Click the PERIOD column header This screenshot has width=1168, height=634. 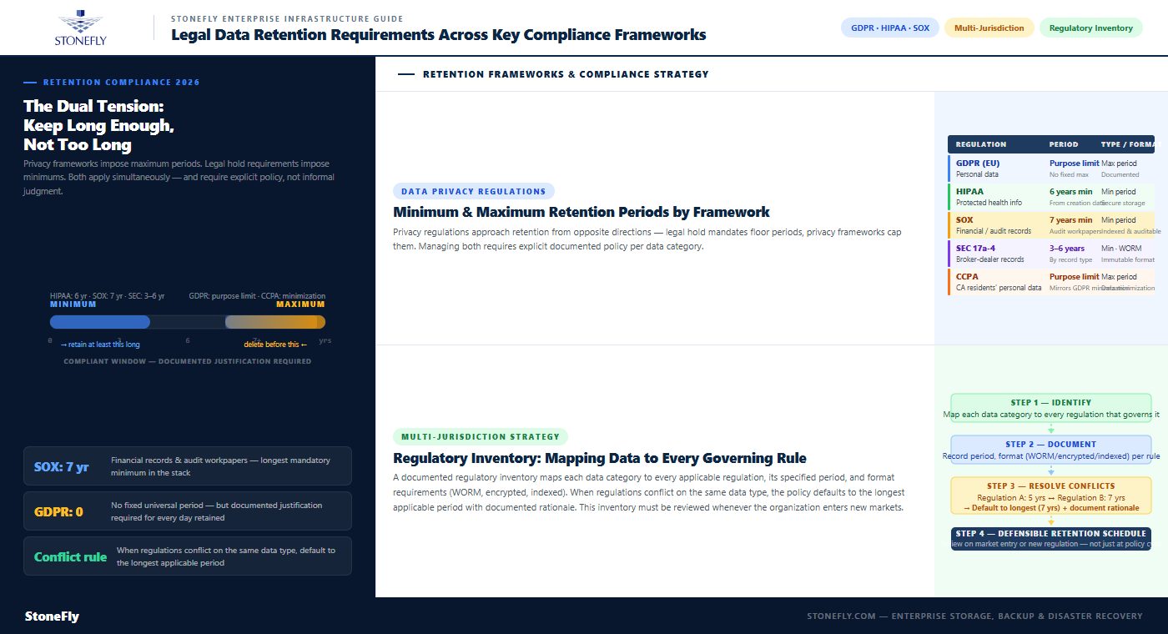(1064, 144)
